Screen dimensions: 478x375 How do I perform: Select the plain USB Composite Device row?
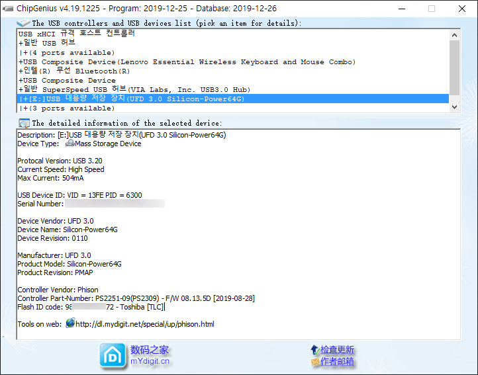click(233, 81)
